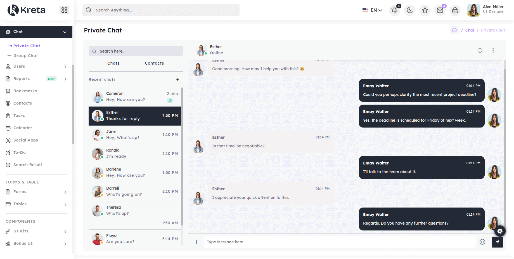This screenshot has height=259, width=514.
Task: Open the emoji picker smiley icon
Action: (x=482, y=242)
